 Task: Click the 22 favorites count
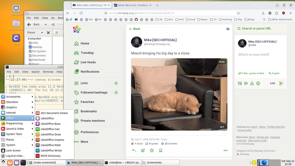click(169, 143)
